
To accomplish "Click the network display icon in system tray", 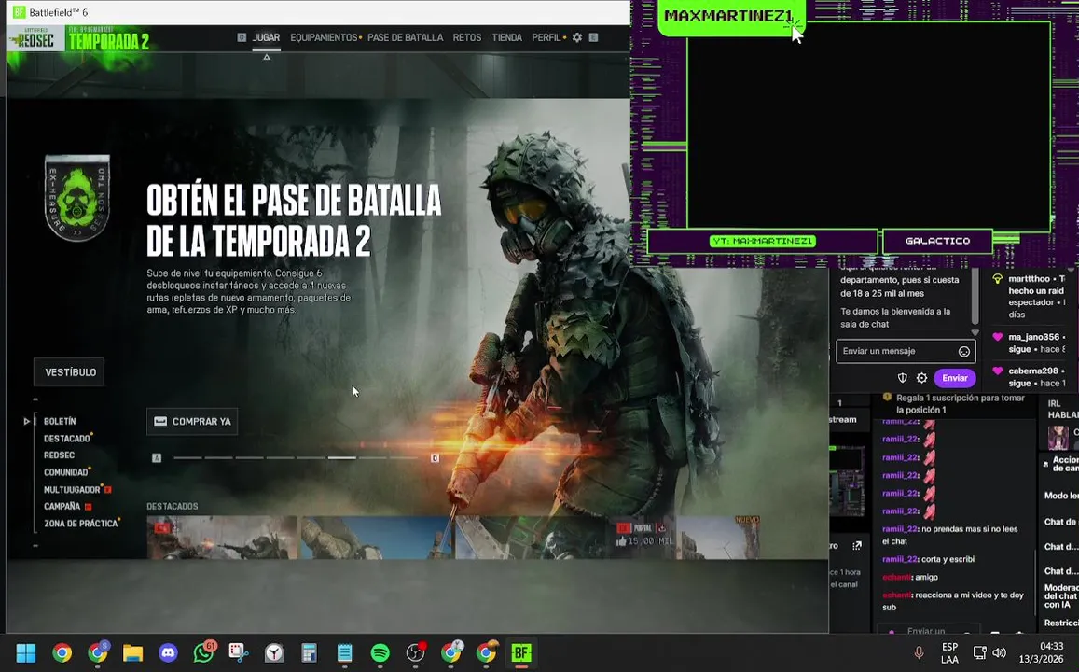I will point(979,652).
